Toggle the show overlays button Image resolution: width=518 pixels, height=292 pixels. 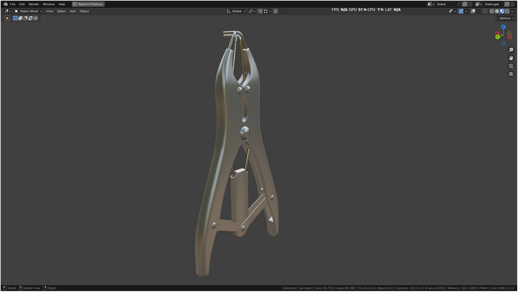click(x=473, y=11)
